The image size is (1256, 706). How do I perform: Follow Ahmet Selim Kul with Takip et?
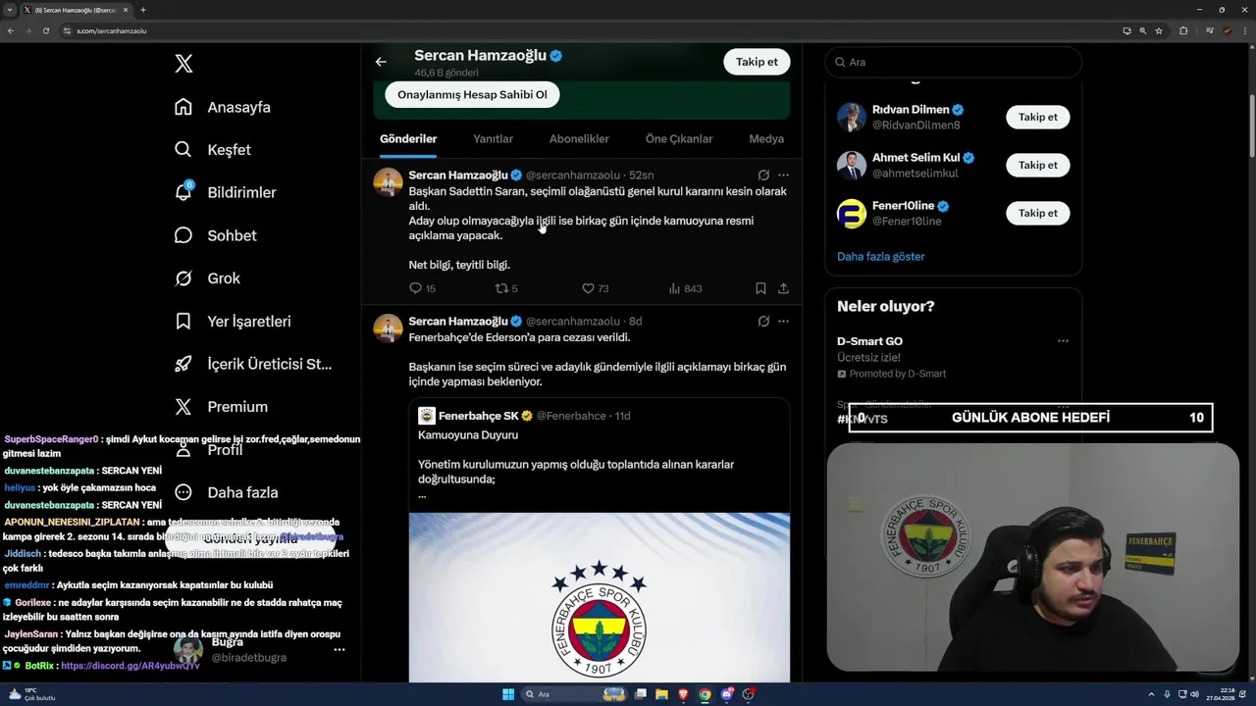click(x=1038, y=165)
